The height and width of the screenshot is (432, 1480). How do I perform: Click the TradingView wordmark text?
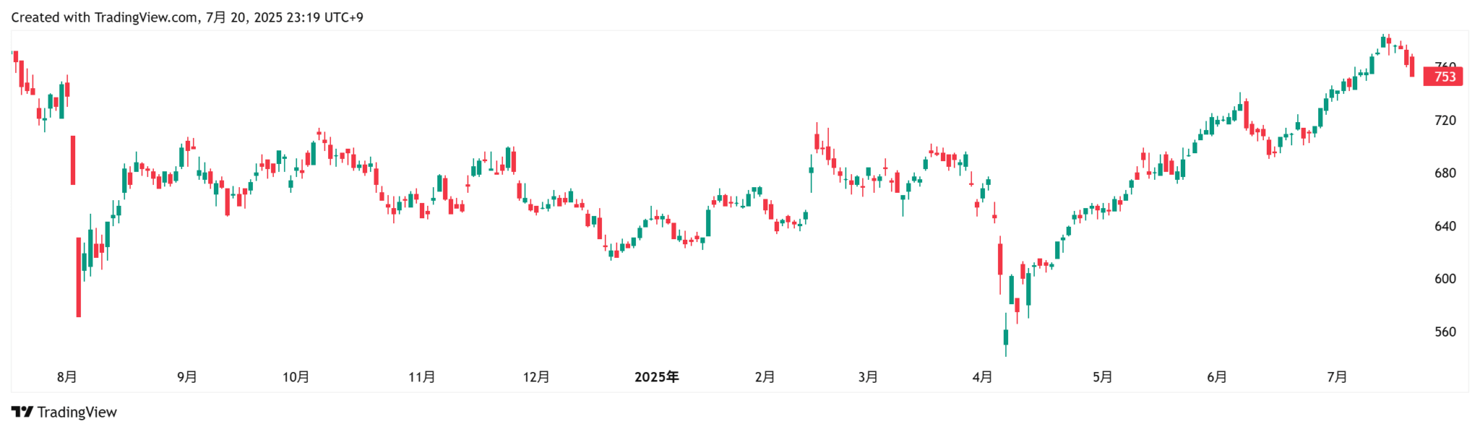click(77, 412)
